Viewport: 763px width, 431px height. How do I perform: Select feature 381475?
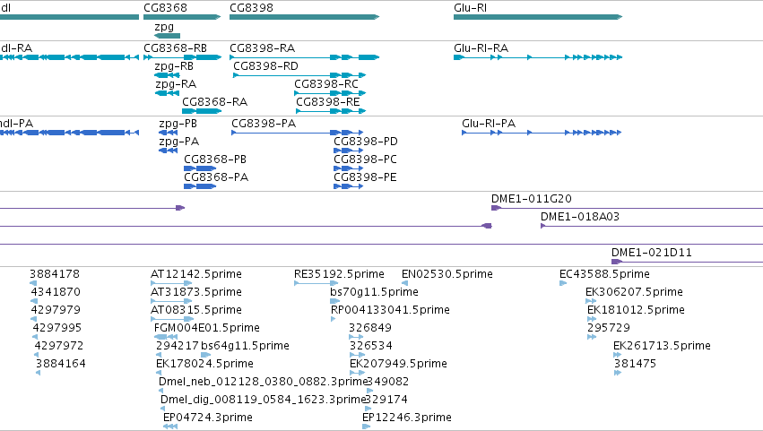[x=635, y=365]
